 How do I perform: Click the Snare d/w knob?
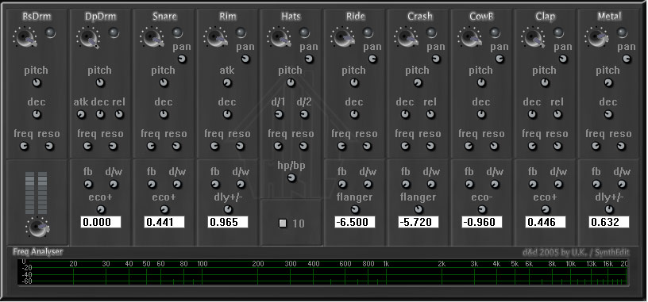[177, 185]
